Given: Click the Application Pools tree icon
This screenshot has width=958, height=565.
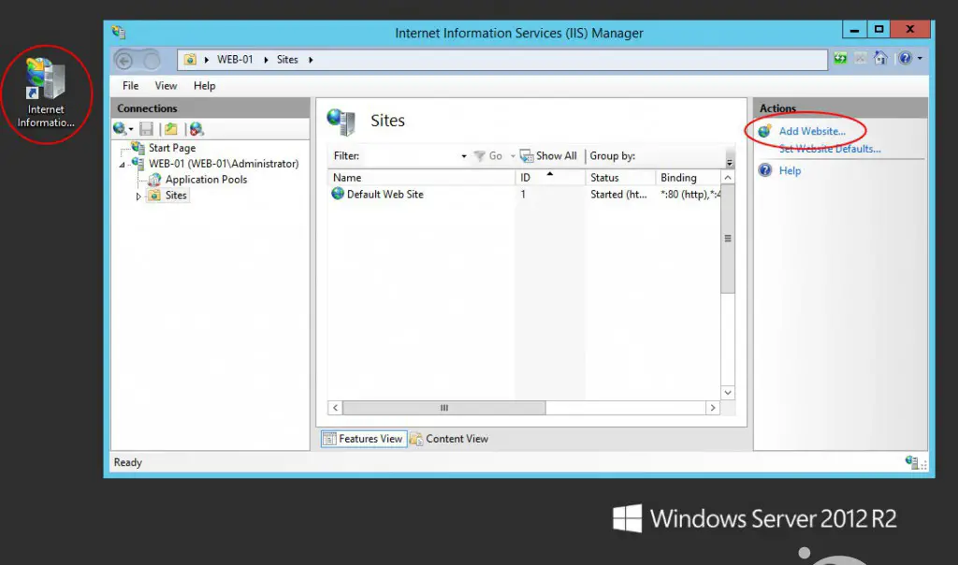Looking at the screenshot, I should (x=154, y=179).
